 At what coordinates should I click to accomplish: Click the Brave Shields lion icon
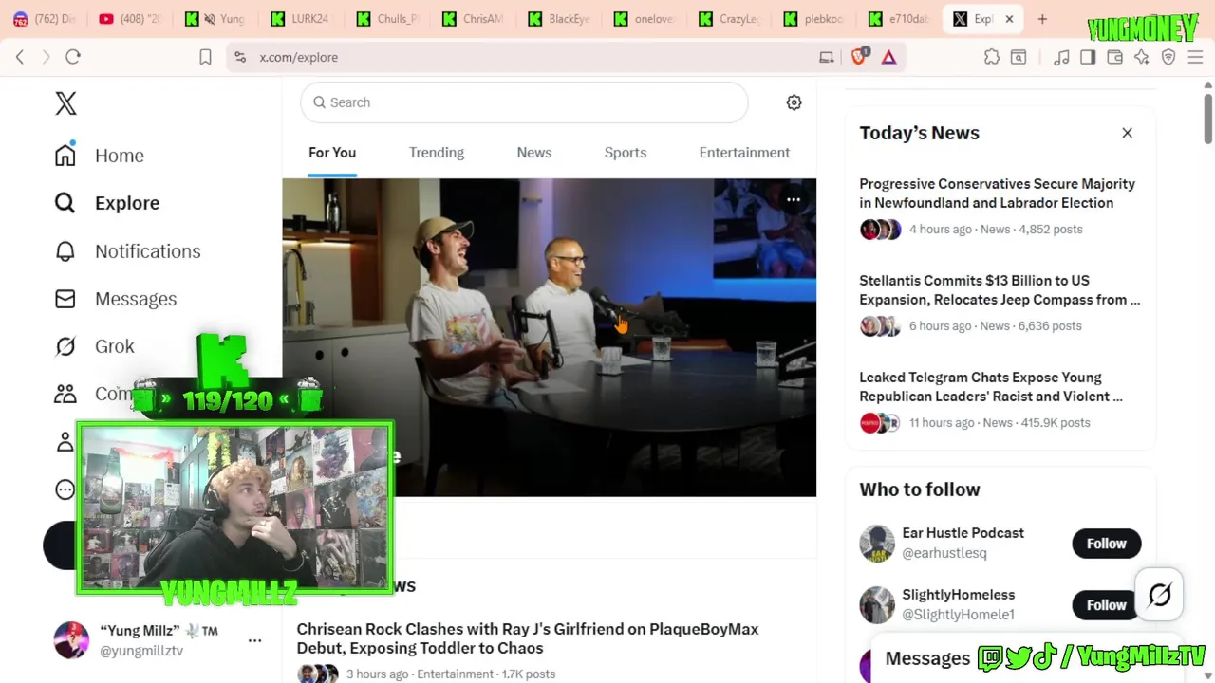click(859, 57)
